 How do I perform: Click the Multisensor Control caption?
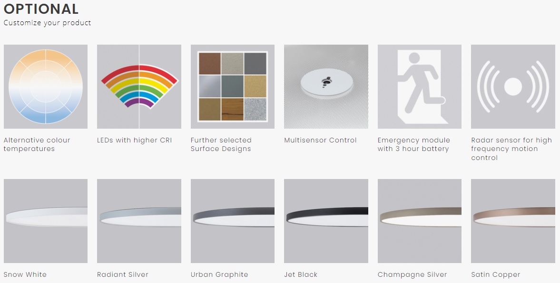tap(320, 140)
